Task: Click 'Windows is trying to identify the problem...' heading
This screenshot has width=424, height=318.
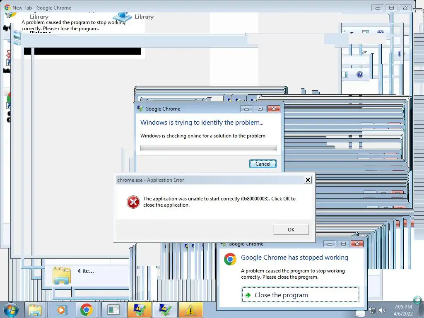Action: [x=202, y=123]
